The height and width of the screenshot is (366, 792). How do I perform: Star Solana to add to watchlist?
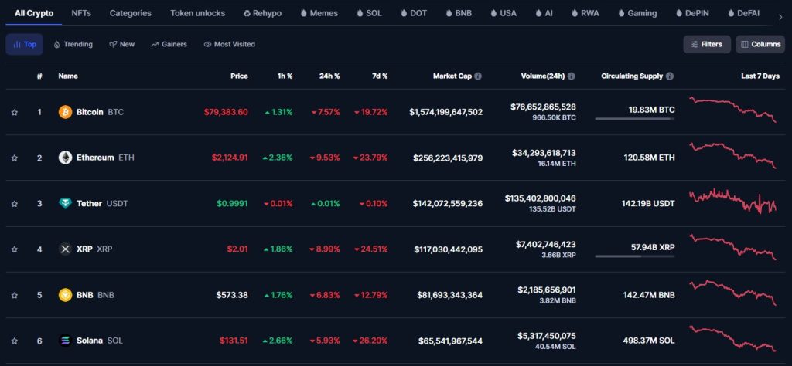point(15,341)
